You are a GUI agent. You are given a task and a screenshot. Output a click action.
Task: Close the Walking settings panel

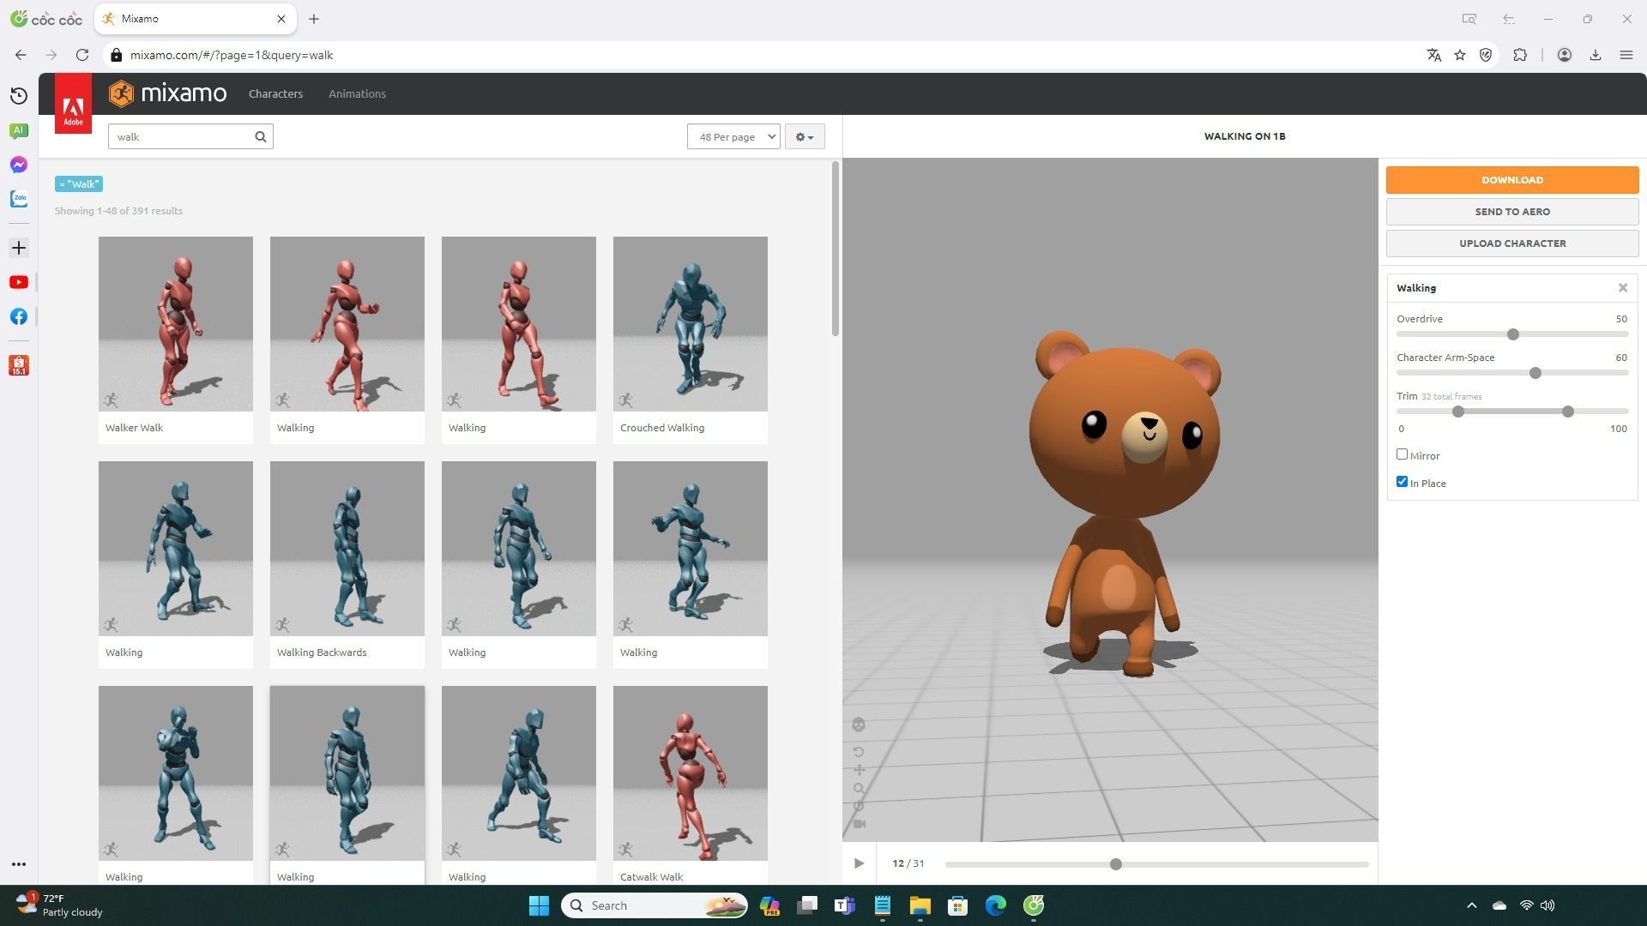coord(1623,288)
